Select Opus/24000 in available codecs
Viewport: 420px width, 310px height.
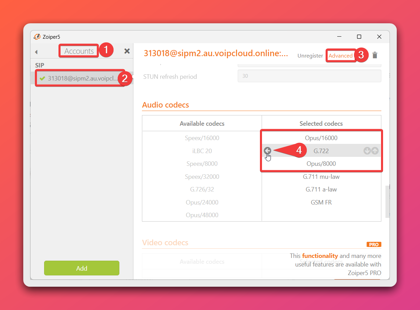click(202, 202)
